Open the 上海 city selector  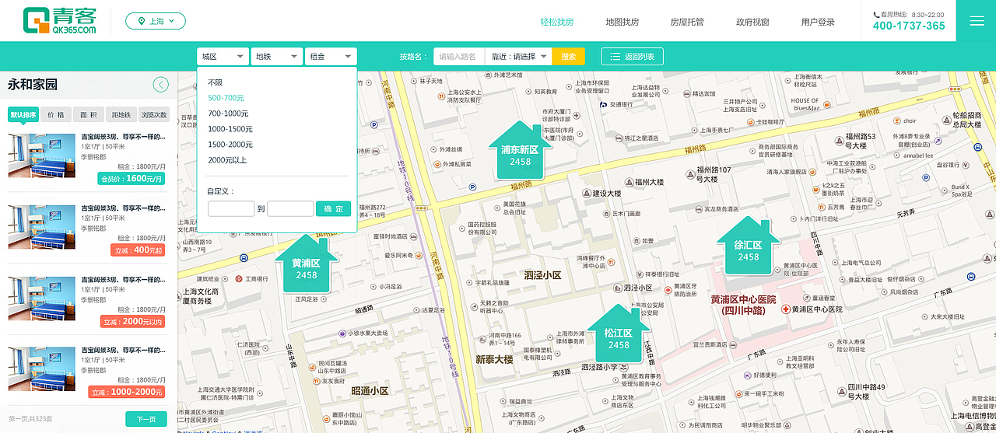click(x=156, y=21)
